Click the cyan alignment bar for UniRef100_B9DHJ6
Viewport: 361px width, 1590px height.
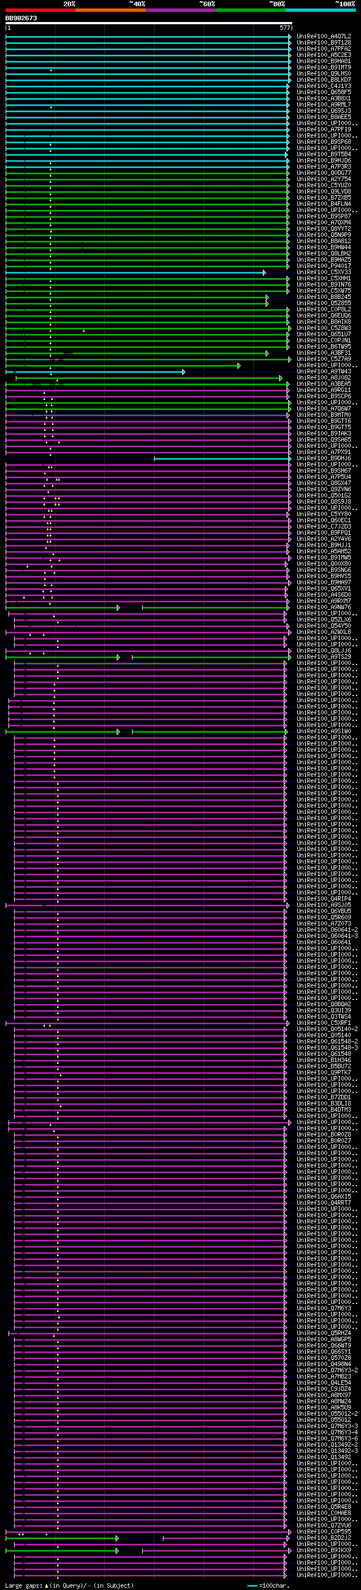pyautogui.click(x=222, y=459)
